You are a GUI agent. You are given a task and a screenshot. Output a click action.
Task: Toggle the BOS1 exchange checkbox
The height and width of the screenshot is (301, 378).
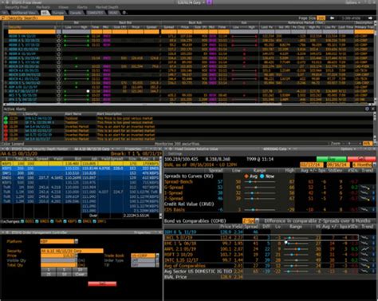click(22, 221)
